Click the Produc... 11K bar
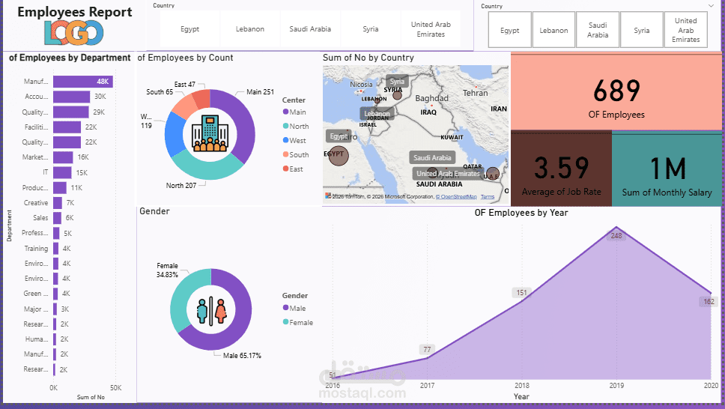Viewport: 725px width, 409px height. coord(60,188)
